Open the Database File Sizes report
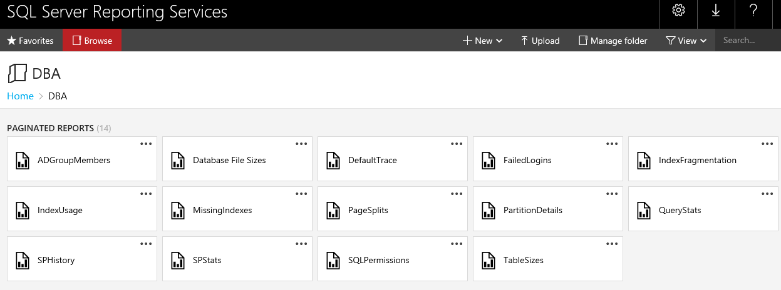Image resolution: width=781 pixels, height=290 pixels. [229, 160]
